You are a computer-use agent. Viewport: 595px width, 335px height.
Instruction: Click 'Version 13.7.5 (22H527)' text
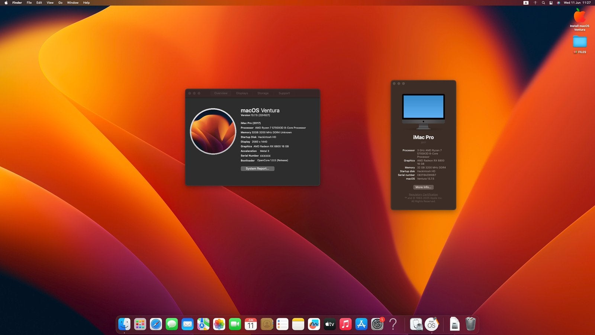[x=255, y=115]
